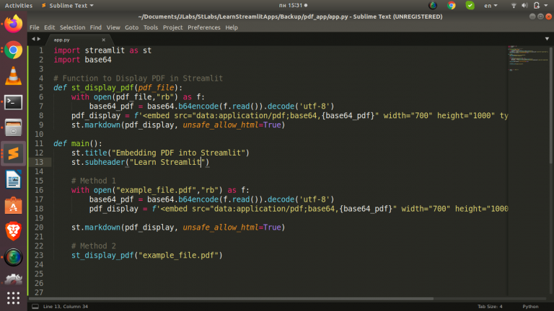This screenshot has width=554, height=311.
Task: Open the Preferences menu
Action: pos(204,27)
